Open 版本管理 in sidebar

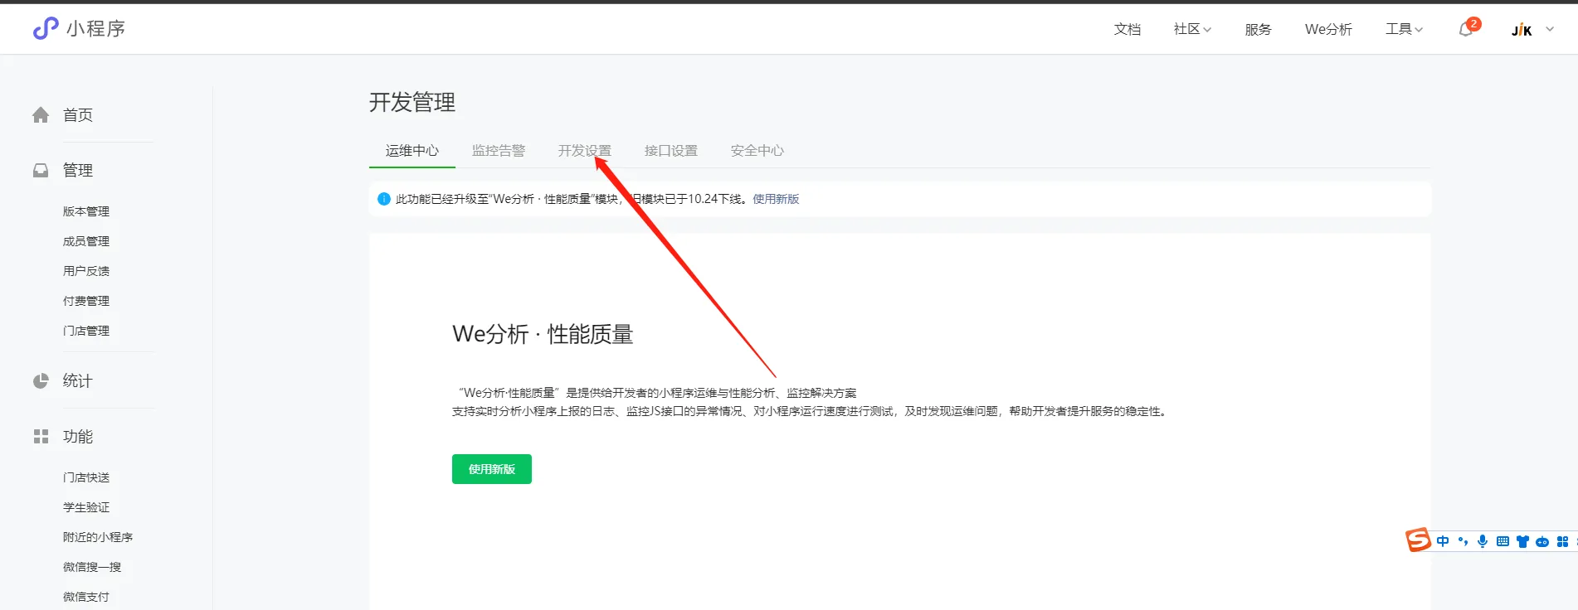point(86,211)
